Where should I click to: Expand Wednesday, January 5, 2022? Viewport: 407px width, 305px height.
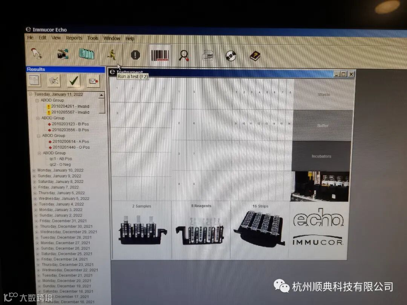35,199
